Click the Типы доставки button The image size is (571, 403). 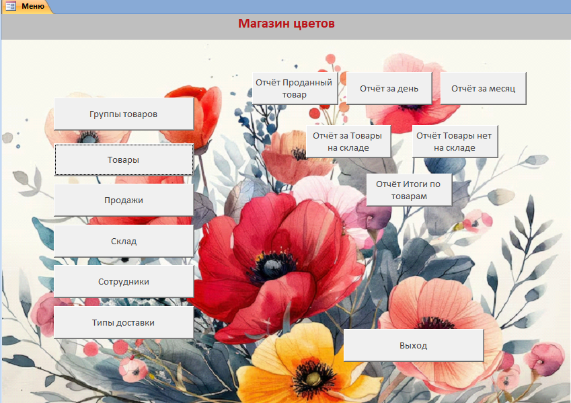tap(124, 322)
